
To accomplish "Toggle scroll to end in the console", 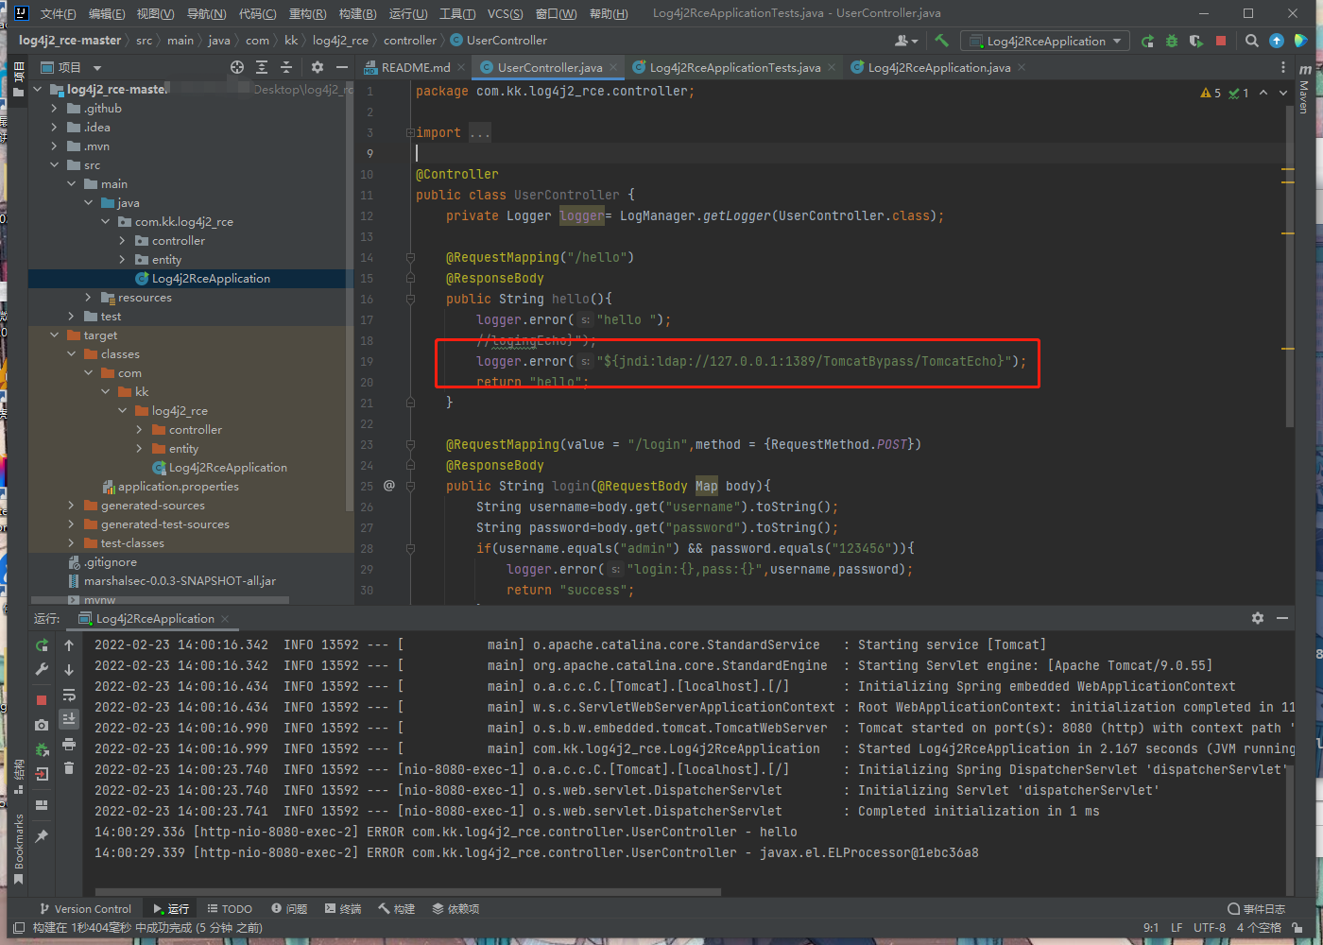I will [x=69, y=719].
